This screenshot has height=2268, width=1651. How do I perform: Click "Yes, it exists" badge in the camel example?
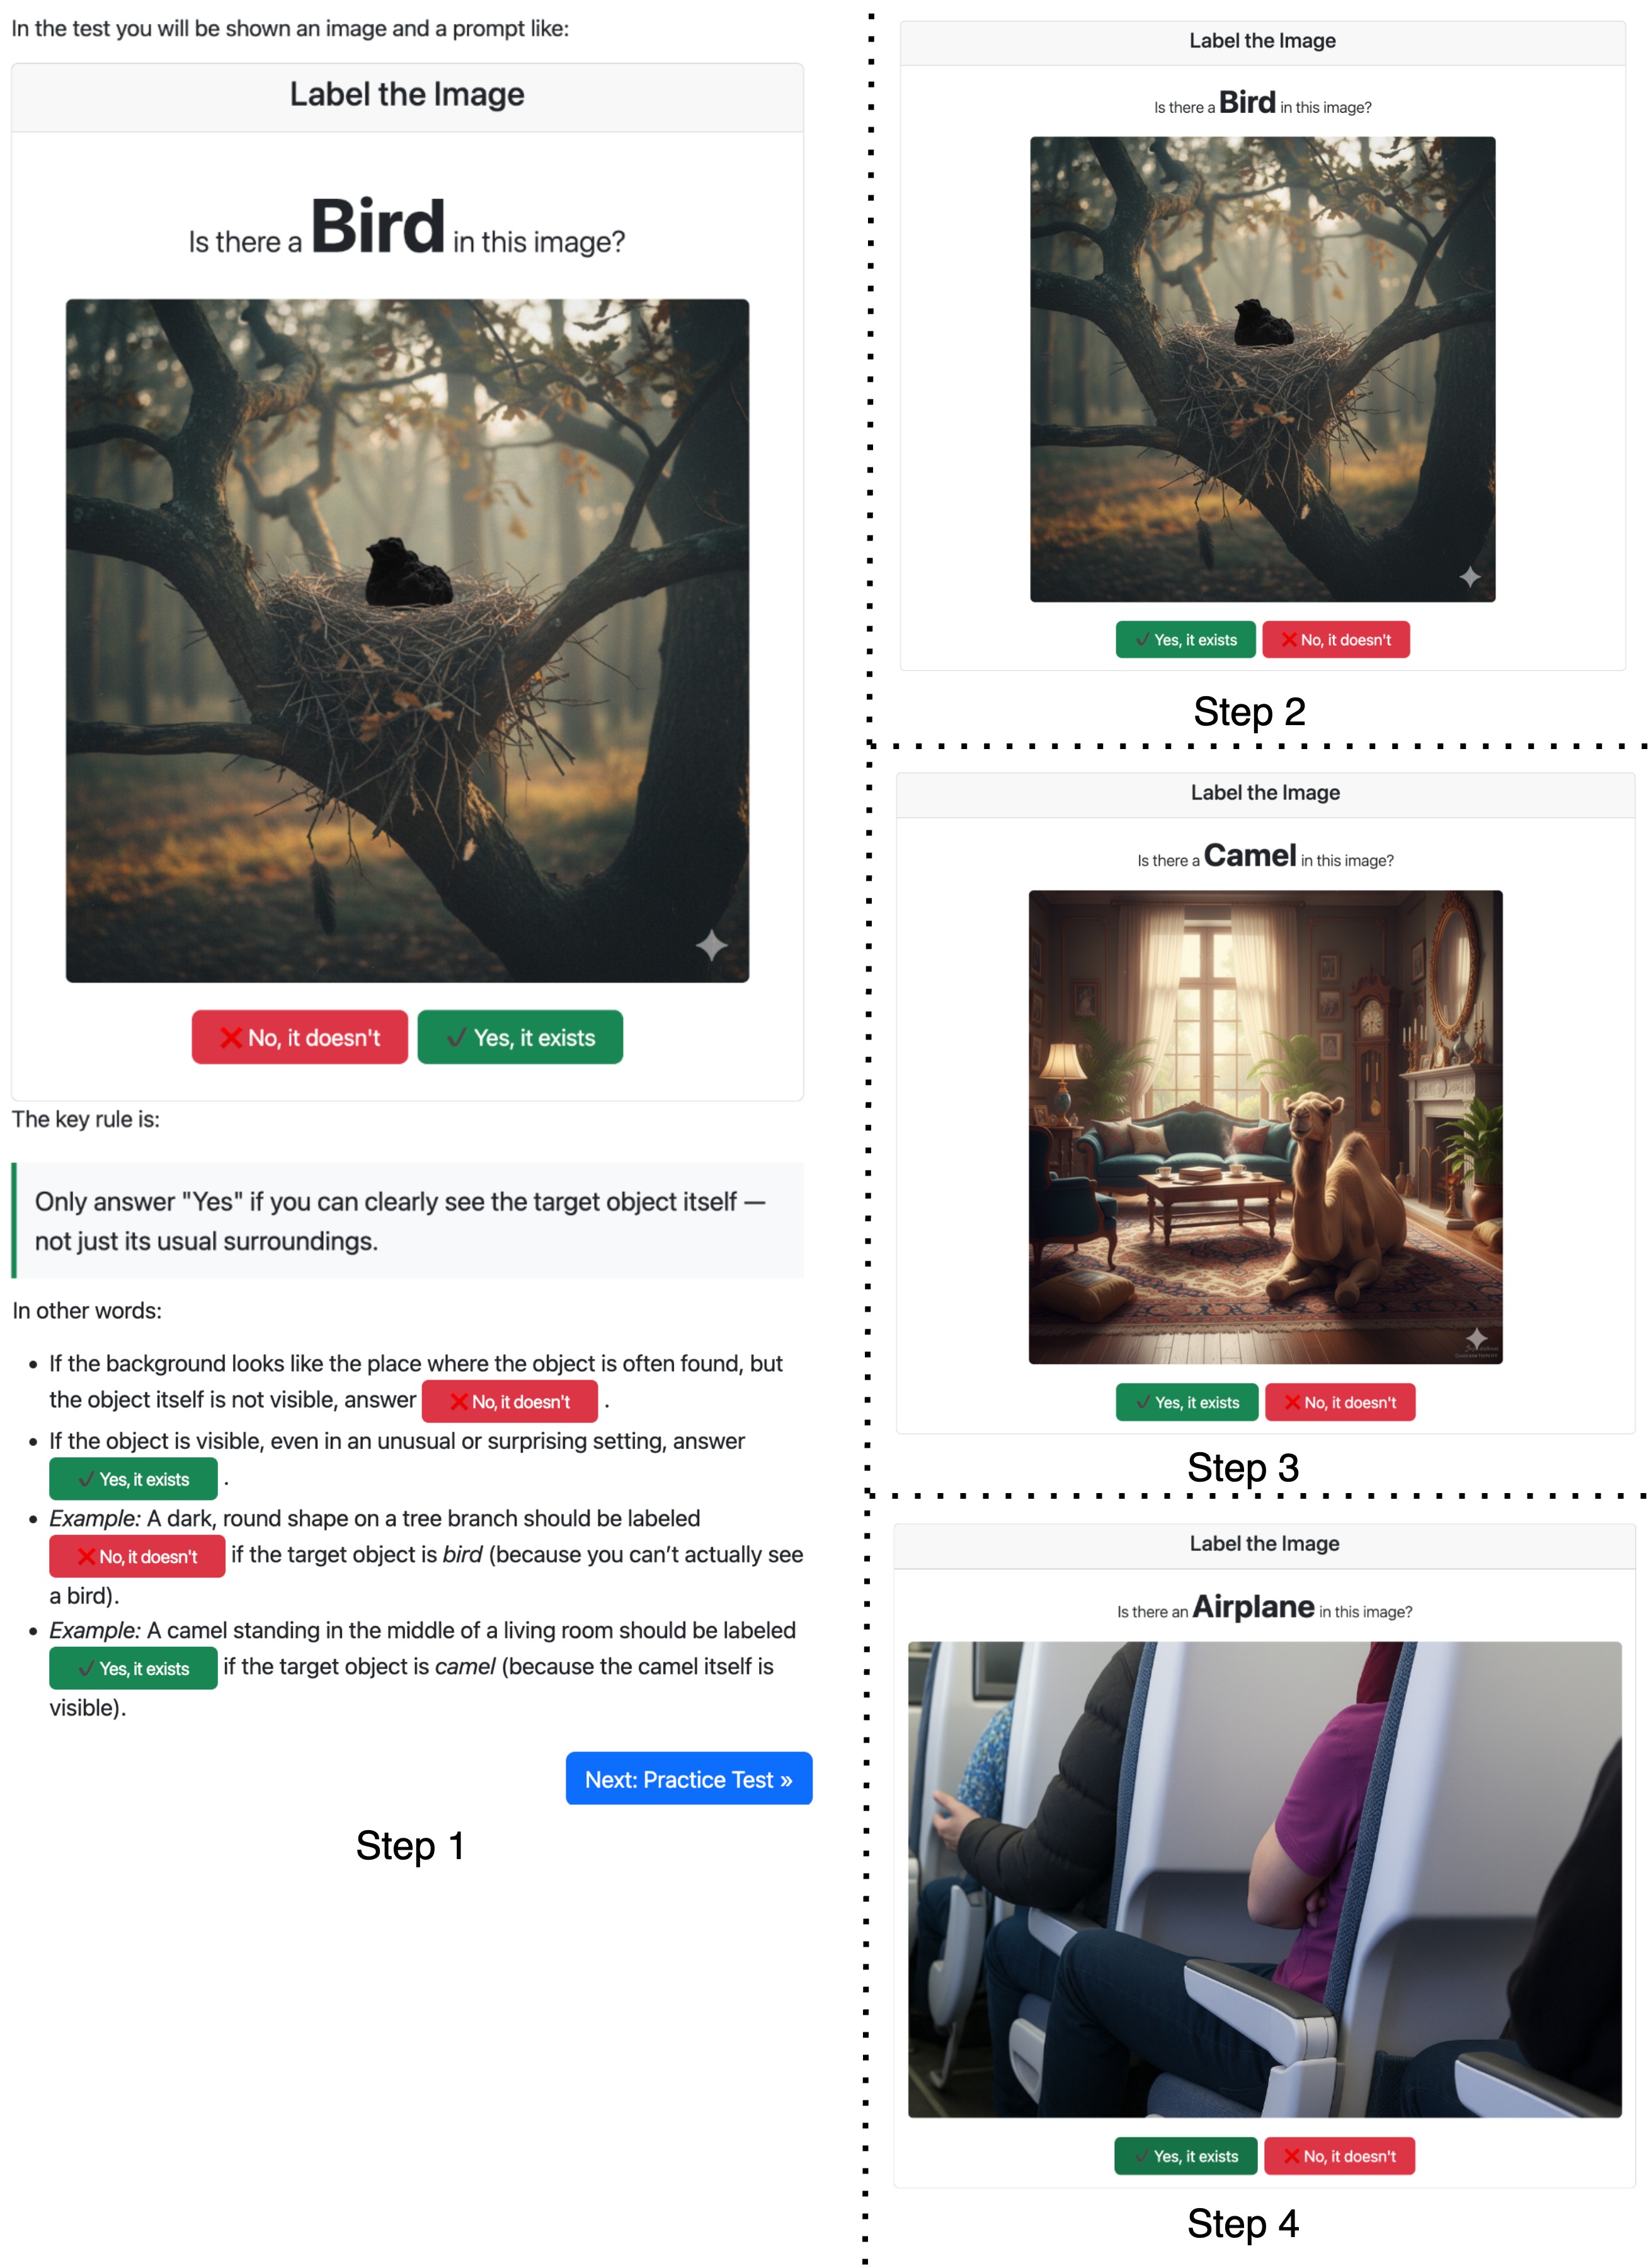(133, 1668)
